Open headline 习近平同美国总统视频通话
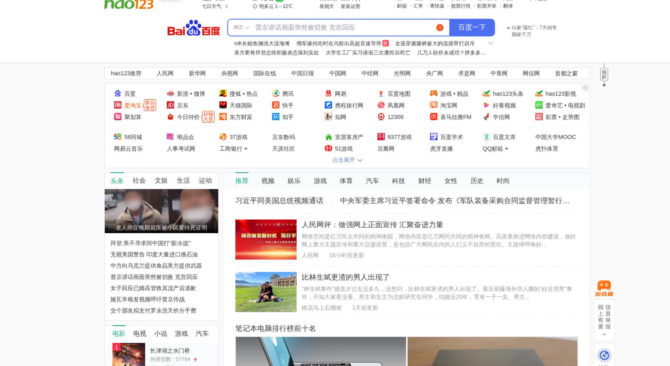670x366 pixels. (x=279, y=201)
